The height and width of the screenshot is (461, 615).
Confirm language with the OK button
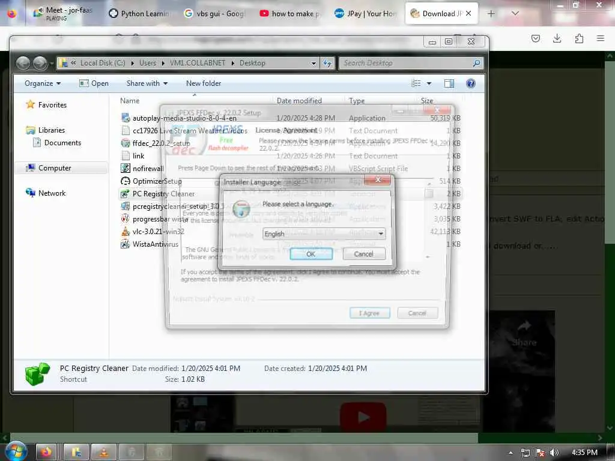[x=311, y=254]
